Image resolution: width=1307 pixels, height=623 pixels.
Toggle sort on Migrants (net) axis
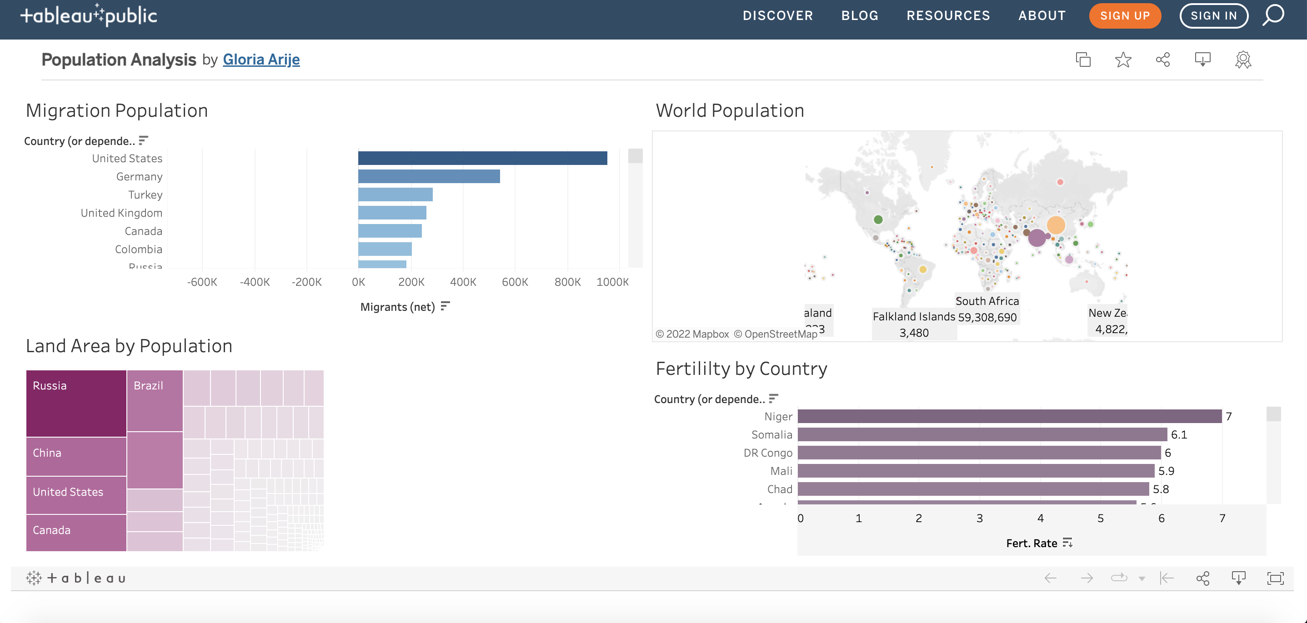(446, 306)
